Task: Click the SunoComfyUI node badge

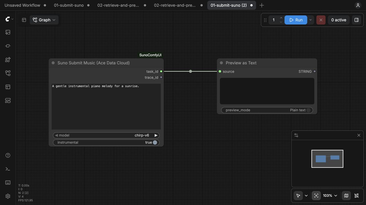Action: [x=151, y=55]
